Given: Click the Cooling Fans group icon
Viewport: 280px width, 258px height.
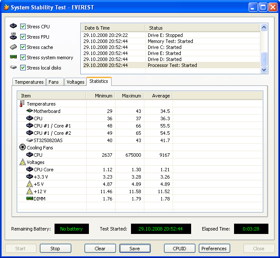Looking at the screenshot, I should point(22,147).
